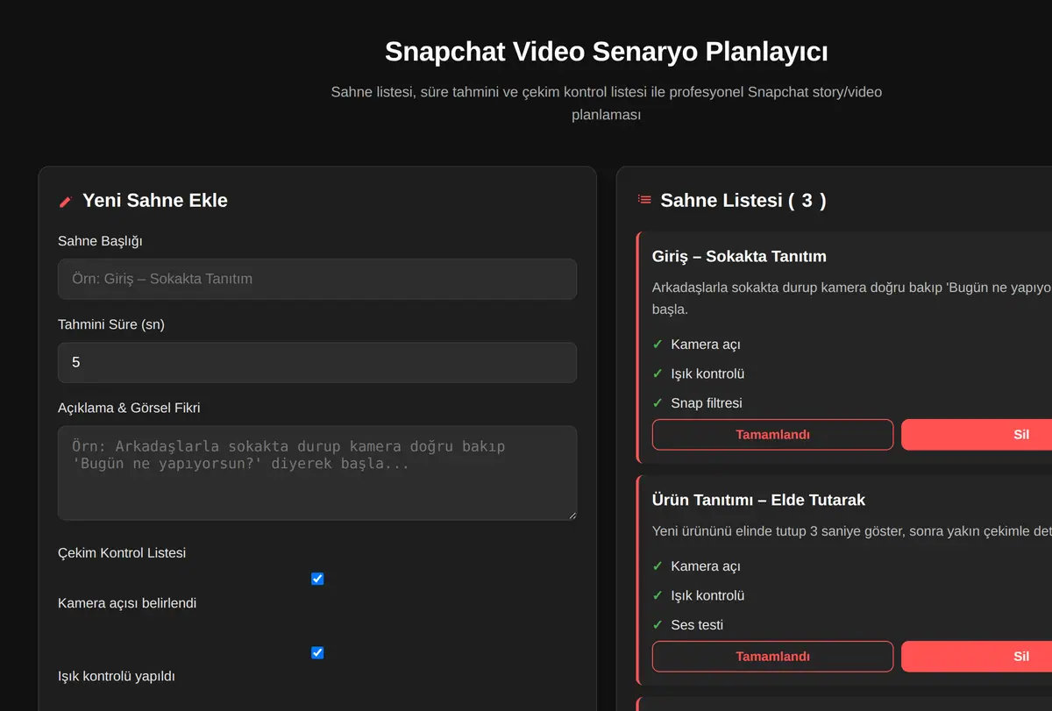Click the Açıklama & Görsel Fikri field label
Screen dimensions: 1052x711
click(129, 408)
